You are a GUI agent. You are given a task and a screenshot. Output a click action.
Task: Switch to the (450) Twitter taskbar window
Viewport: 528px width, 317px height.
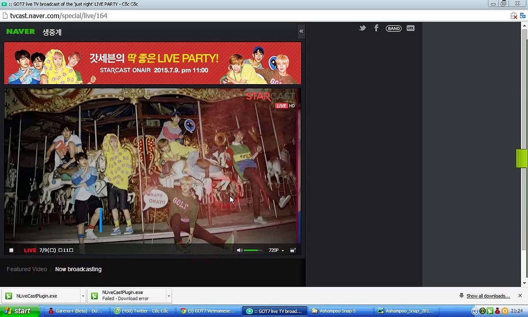pyautogui.click(x=142, y=311)
